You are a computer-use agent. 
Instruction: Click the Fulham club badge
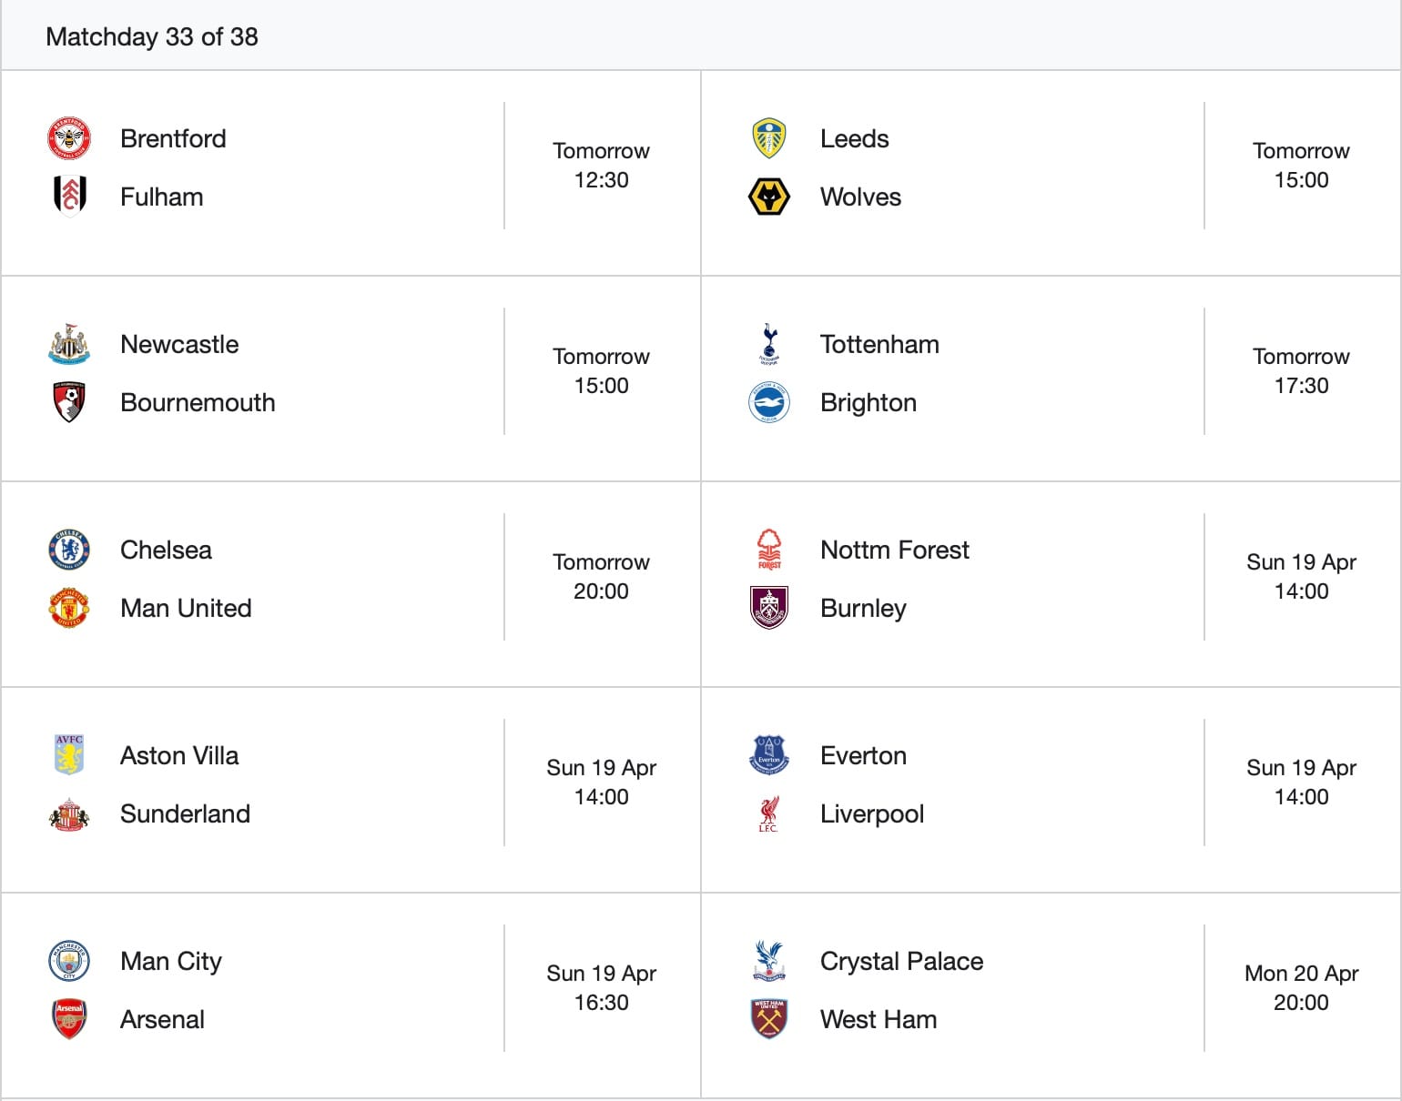(69, 196)
